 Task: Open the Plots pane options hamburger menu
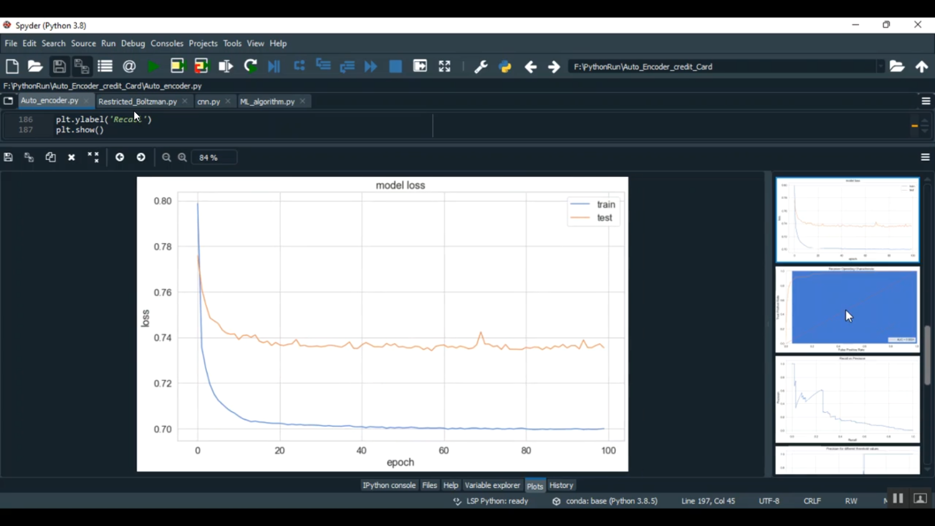[925, 158]
